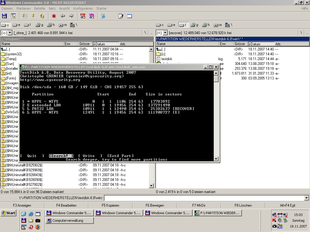Expand the command line history dropdown
The image size is (310, 232).
click(306, 198)
